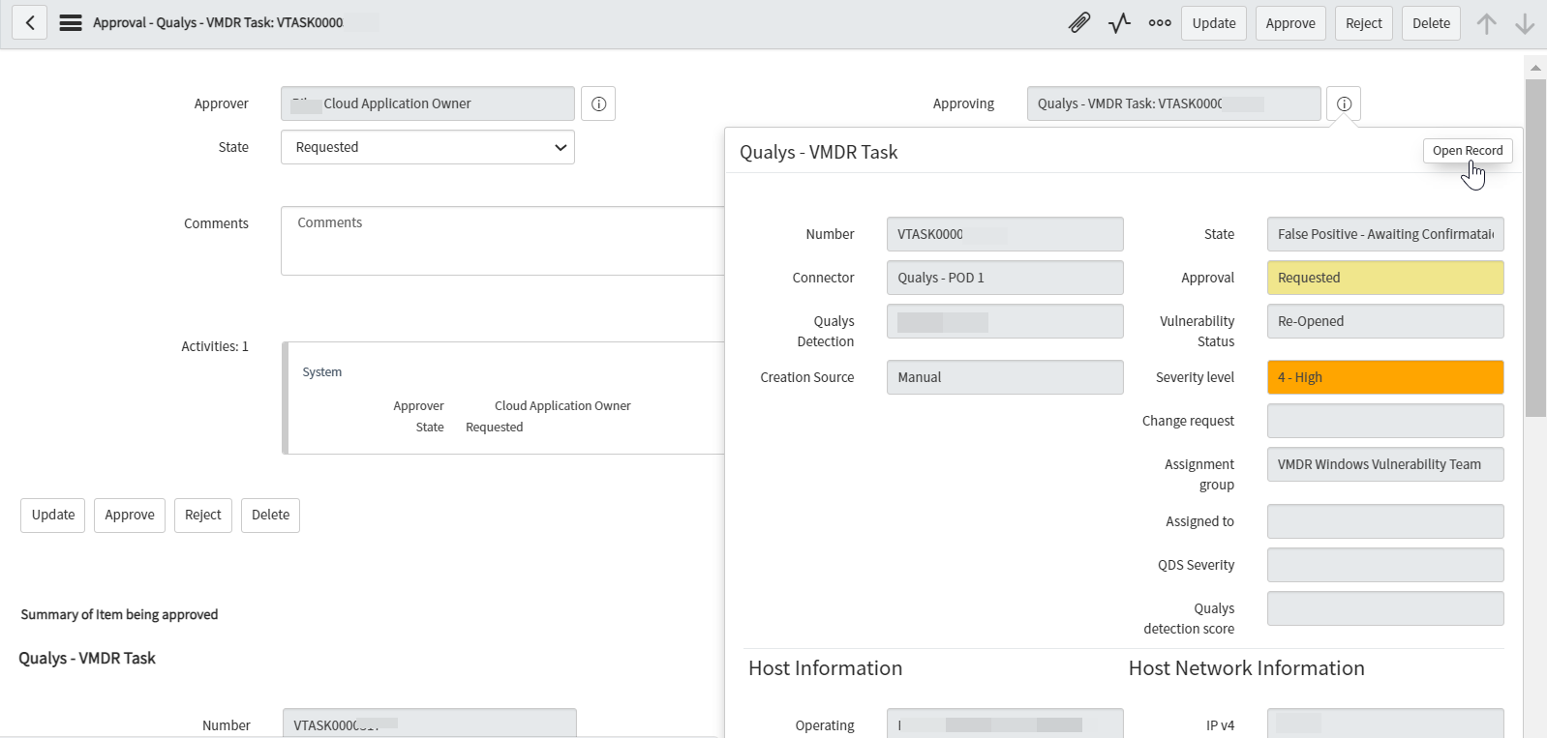Open the activity stream pulse icon
1547x738 pixels.
(1119, 23)
